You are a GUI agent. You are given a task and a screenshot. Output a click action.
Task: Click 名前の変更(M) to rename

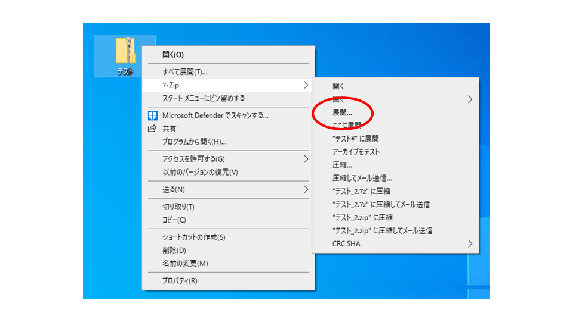[185, 264]
